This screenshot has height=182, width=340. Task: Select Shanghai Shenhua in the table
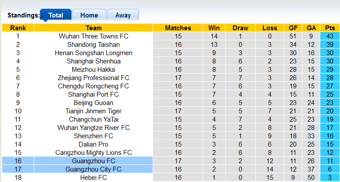pyautogui.click(x=93, y=61)
